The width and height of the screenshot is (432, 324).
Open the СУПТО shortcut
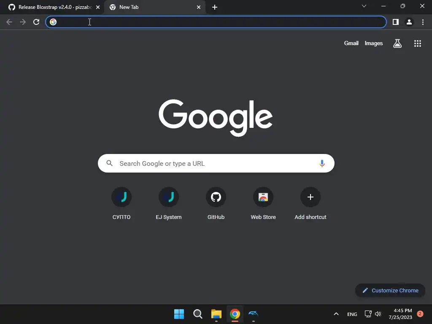121,204
